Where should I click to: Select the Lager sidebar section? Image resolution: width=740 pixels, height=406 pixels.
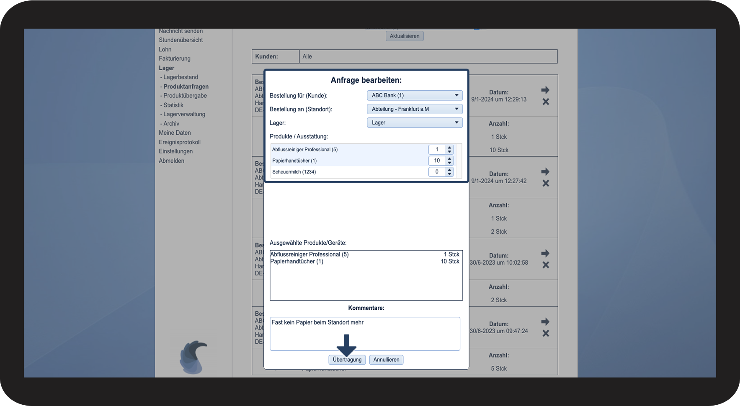coord(166,68)
